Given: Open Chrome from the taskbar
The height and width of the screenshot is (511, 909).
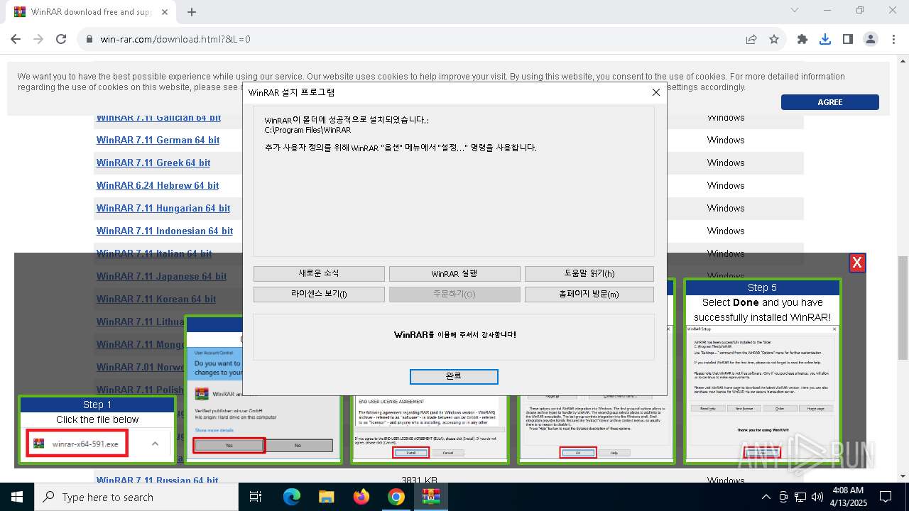Looking at the screenshot, I should 396,497.
